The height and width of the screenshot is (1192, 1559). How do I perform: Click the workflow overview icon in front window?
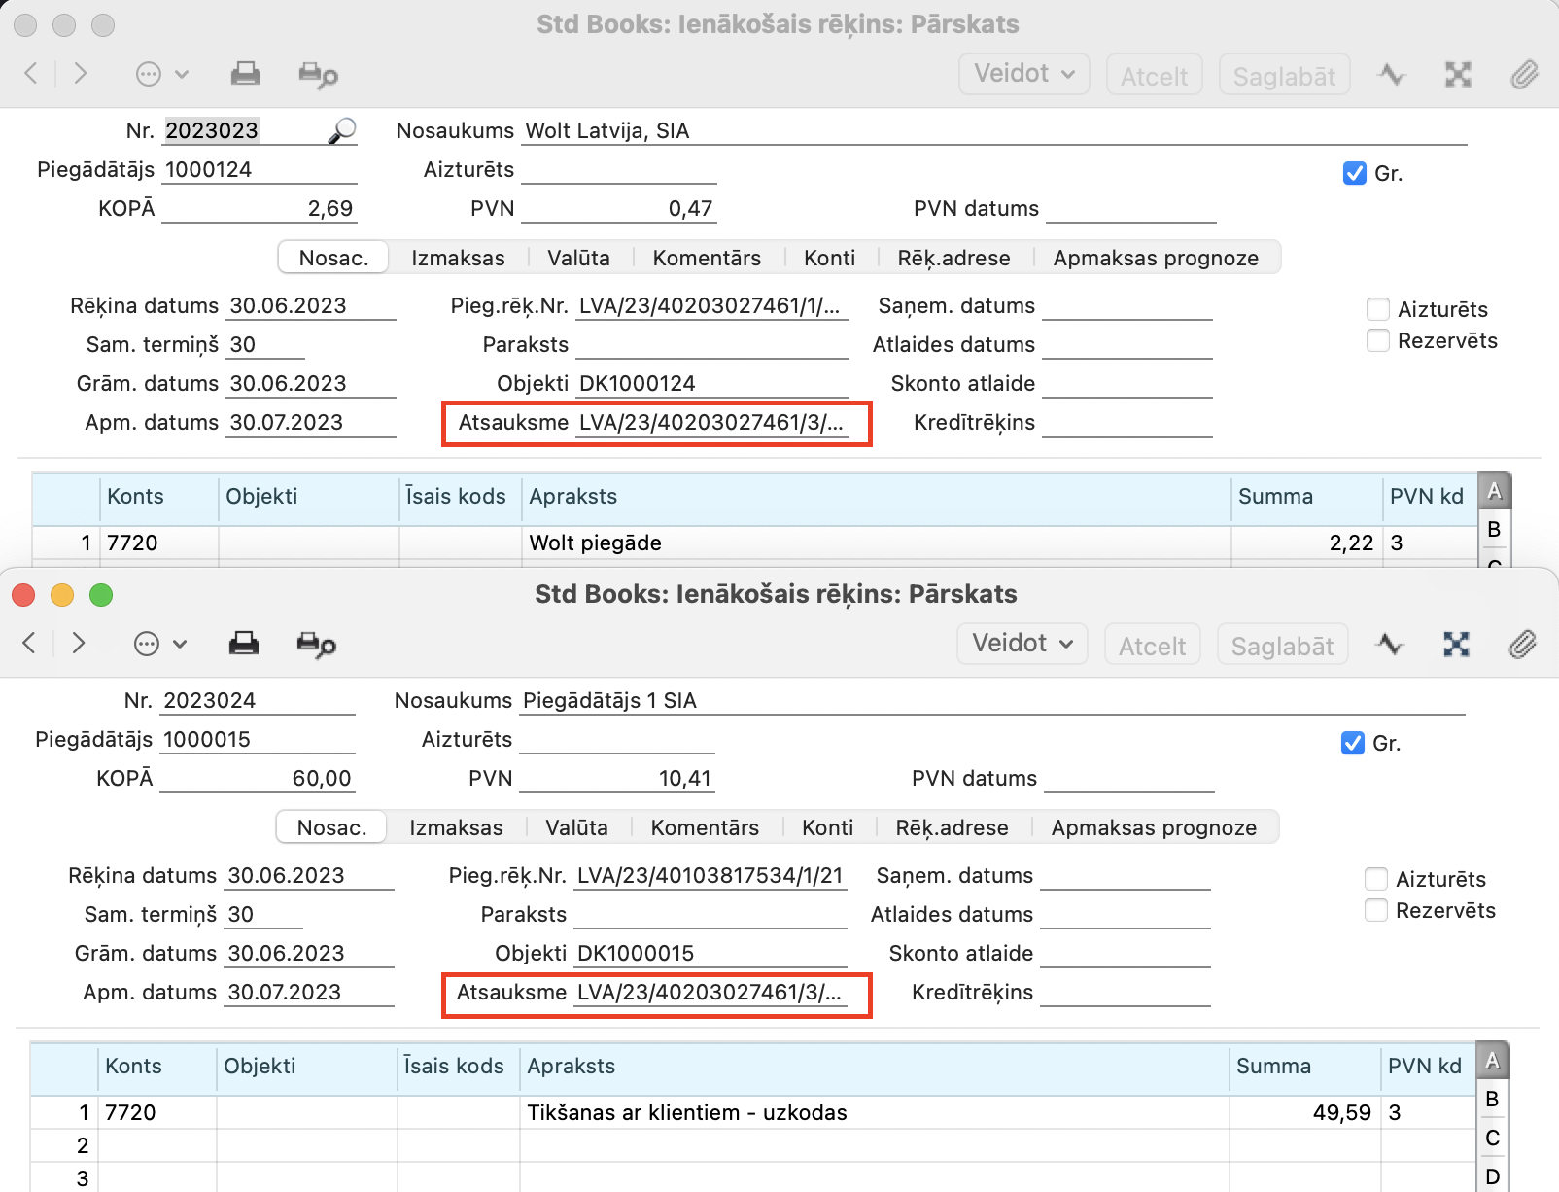(1456, 644)
